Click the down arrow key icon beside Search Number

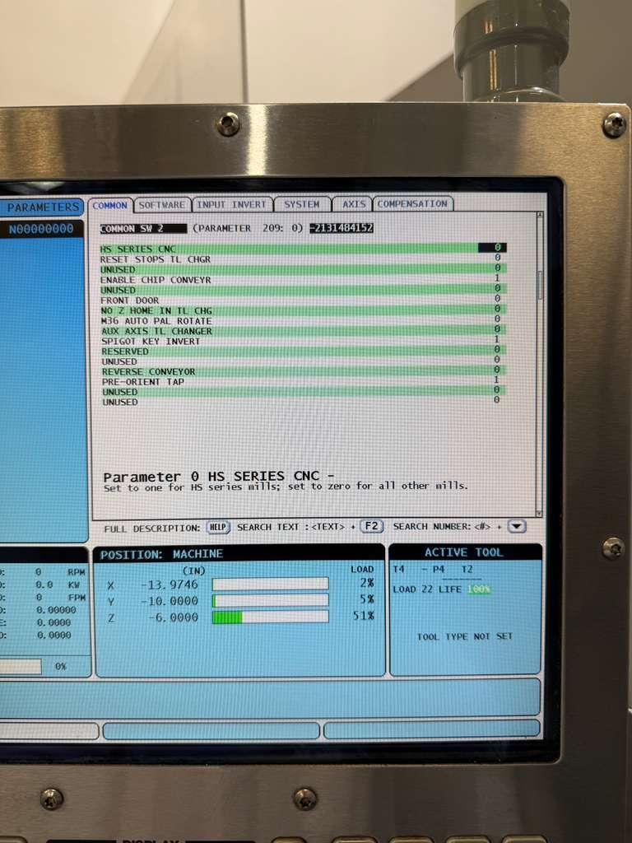point(516,527)
